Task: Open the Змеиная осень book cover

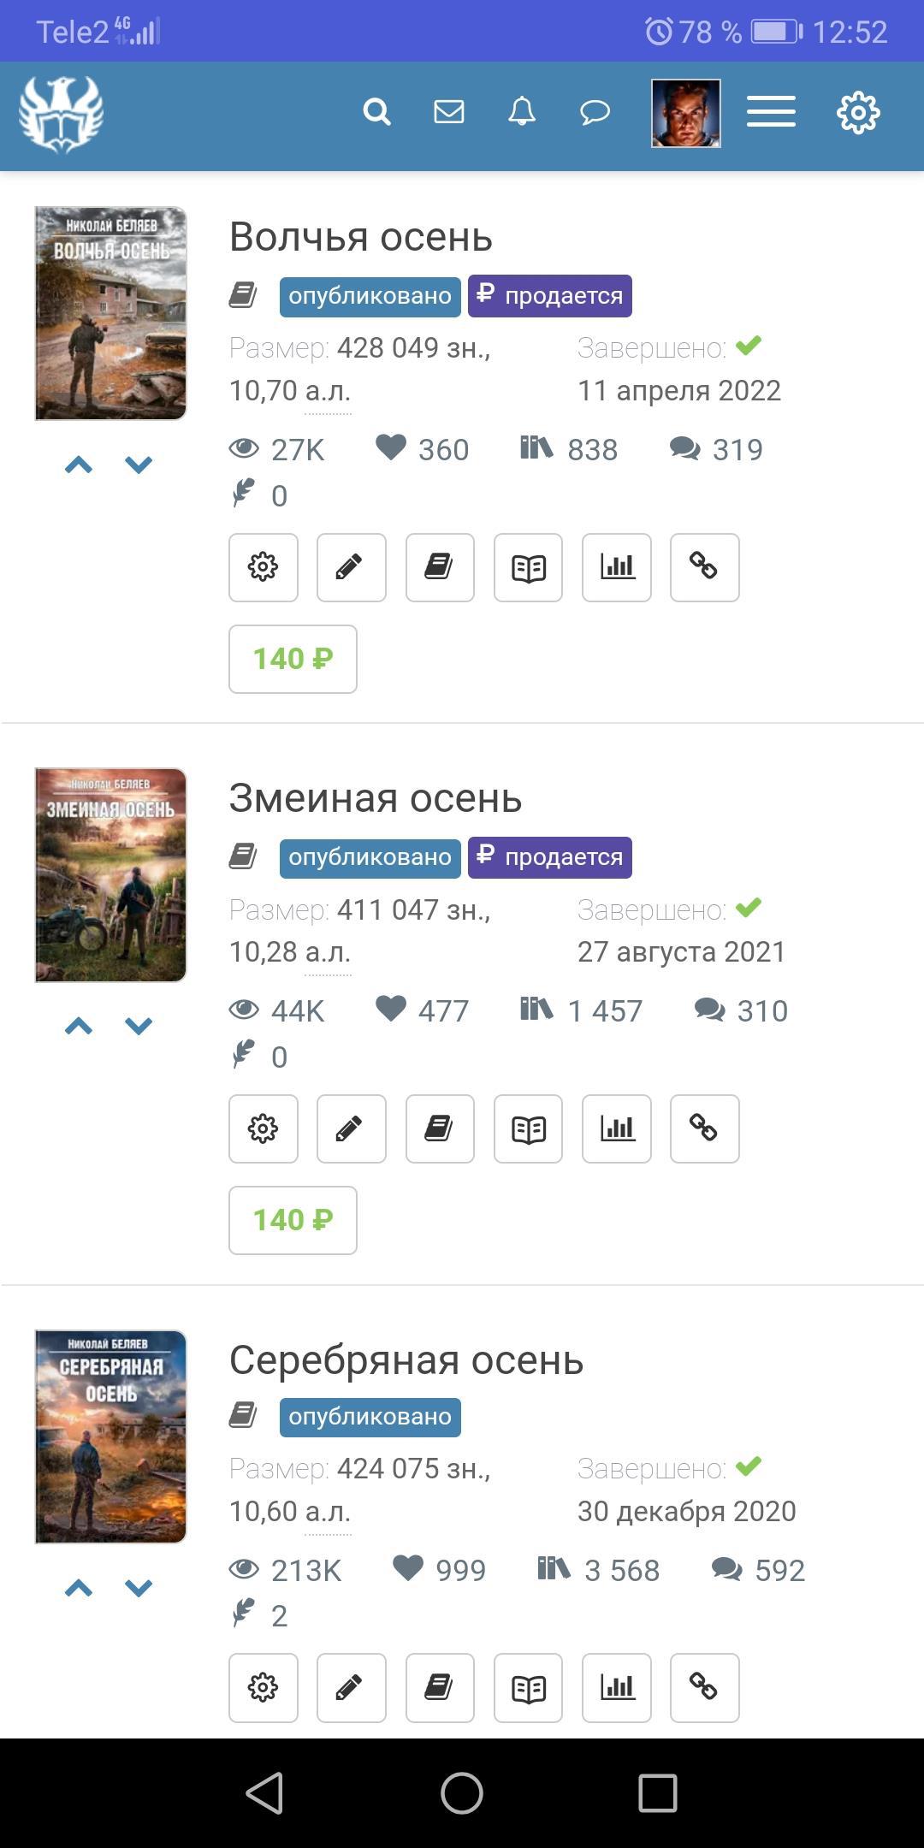Action: click(x=111, y=875)
